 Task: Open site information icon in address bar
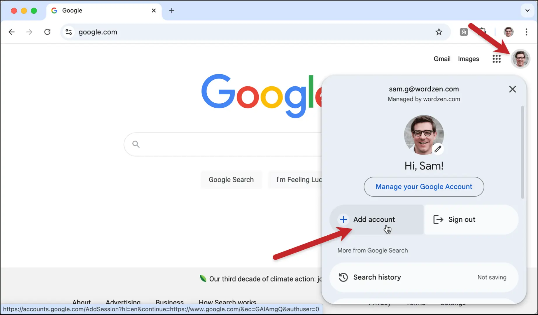point(69,32)
